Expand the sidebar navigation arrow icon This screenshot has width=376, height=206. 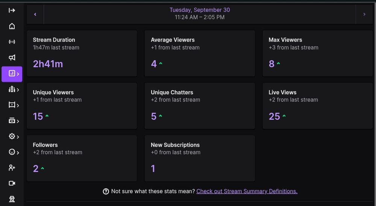click(x=12, y=10)
